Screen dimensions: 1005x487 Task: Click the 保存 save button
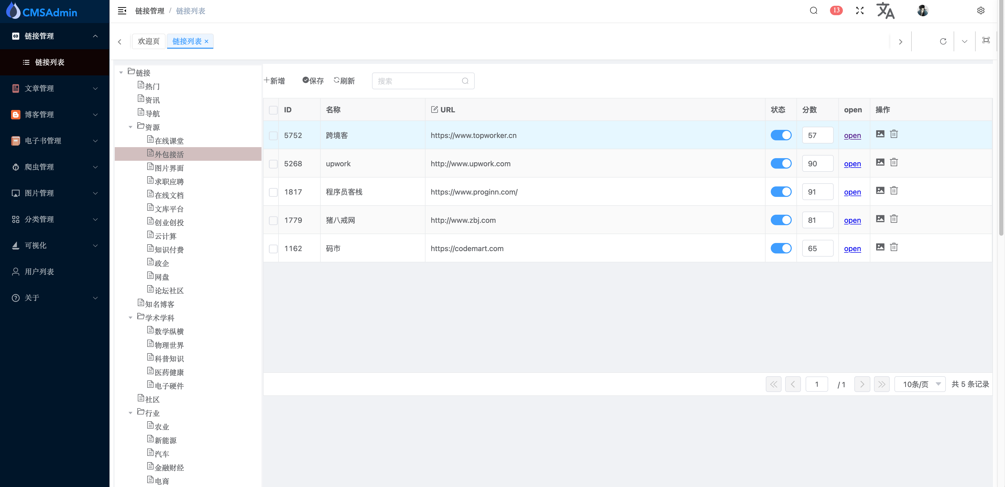click(x=313, y=81)
